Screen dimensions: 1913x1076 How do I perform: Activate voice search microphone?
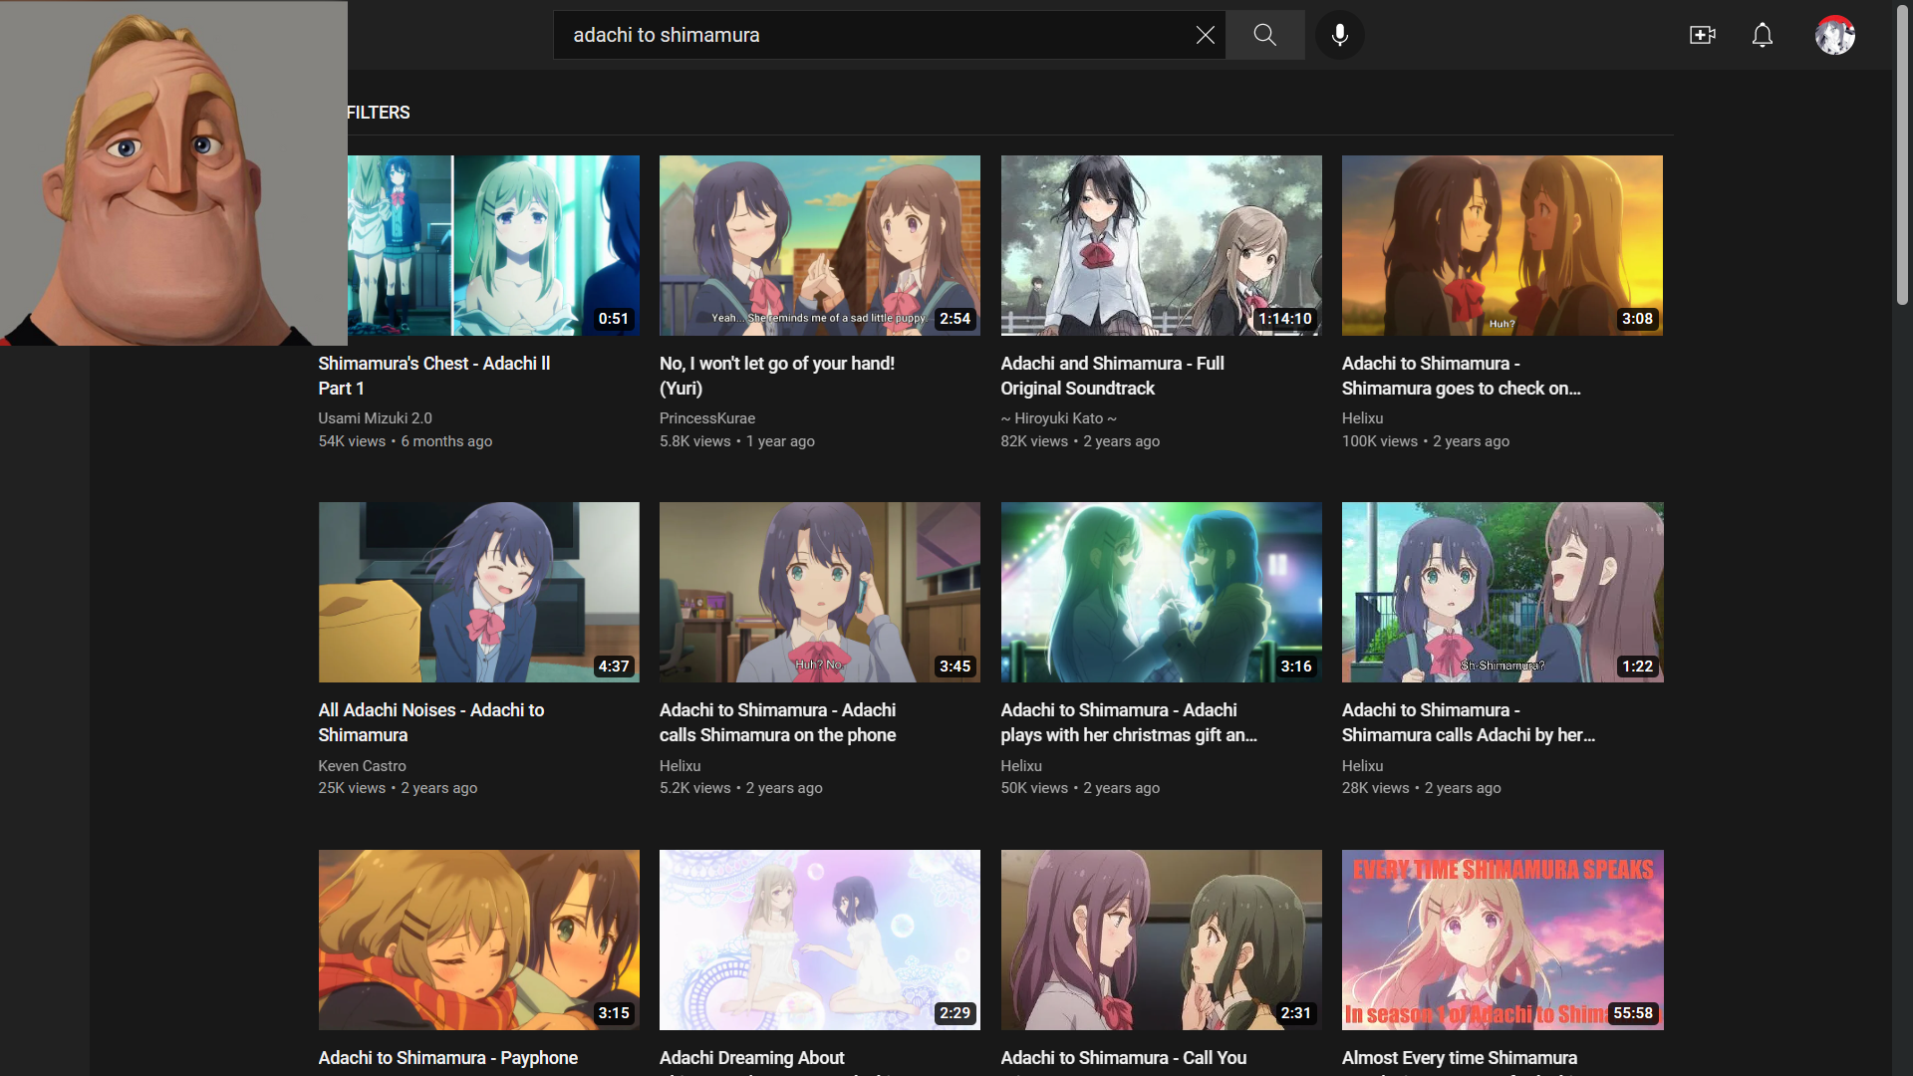pos(1339,35)
